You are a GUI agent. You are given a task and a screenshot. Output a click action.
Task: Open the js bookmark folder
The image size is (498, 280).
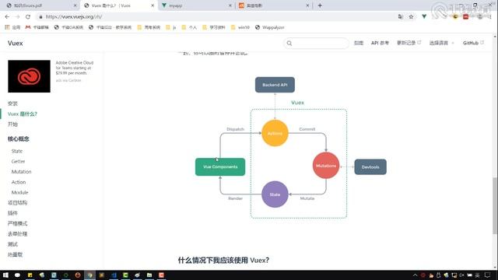point(171,27)
